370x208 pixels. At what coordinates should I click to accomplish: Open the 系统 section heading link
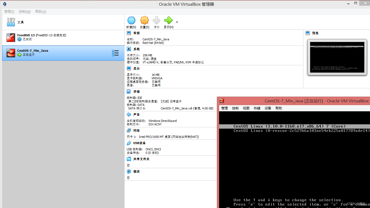[x=137, y=49]
